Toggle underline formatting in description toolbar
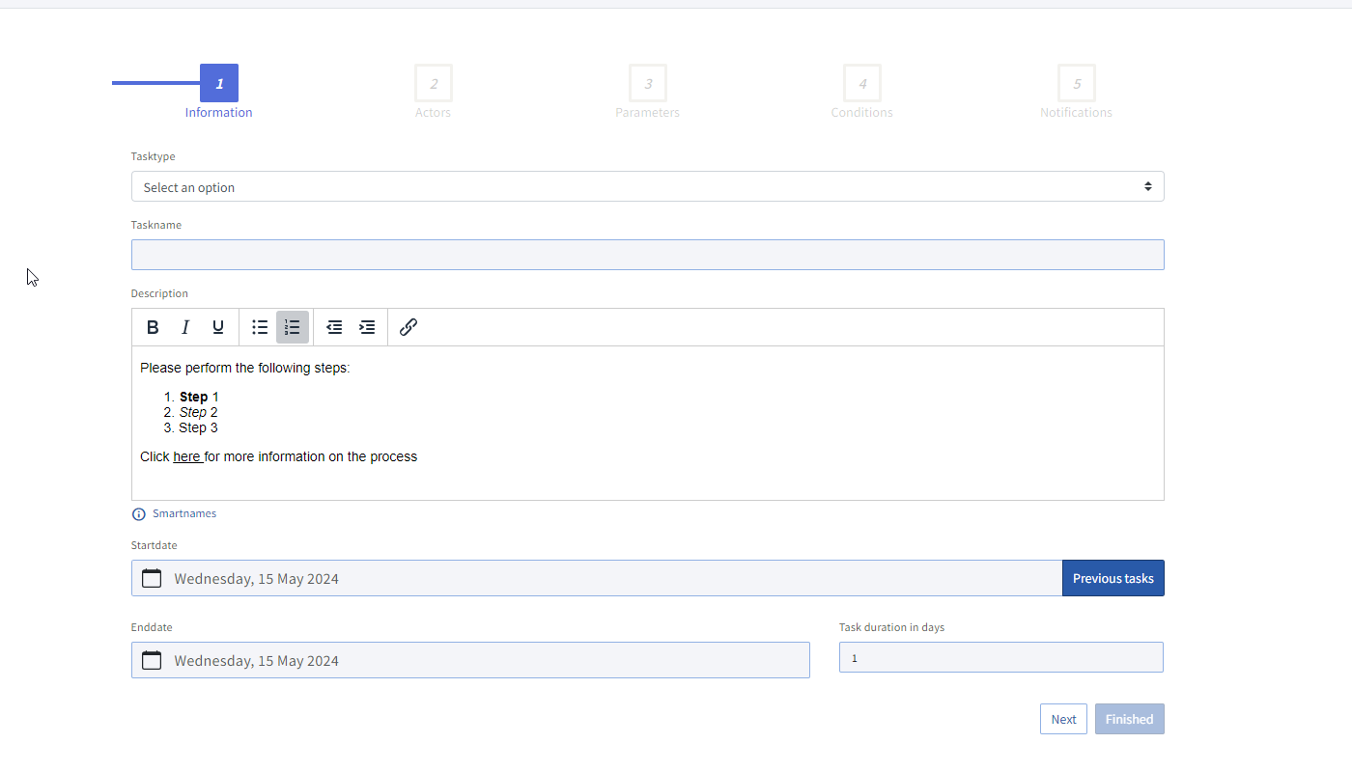 point(218,327)
